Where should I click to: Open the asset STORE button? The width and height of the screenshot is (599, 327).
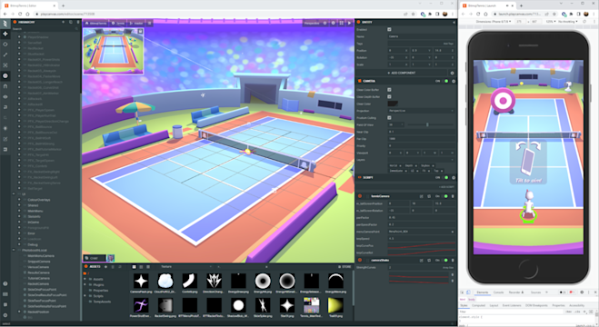(344, 267)
